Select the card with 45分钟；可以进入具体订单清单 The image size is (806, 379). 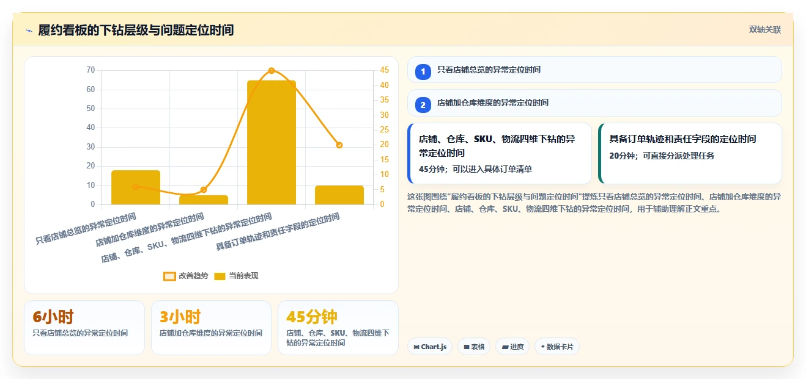tap(500, 153)
